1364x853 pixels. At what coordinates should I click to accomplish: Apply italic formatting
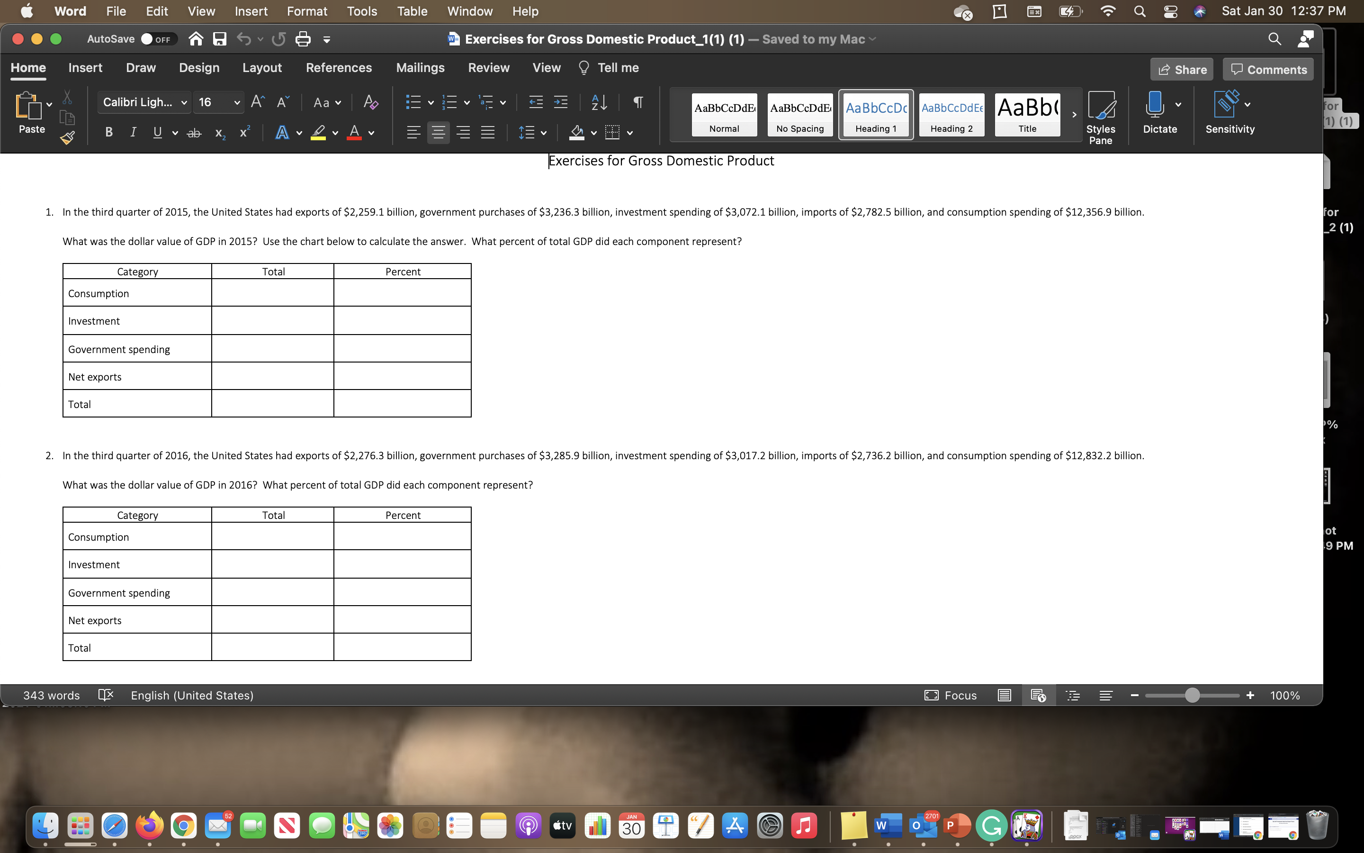click(133, 132)
